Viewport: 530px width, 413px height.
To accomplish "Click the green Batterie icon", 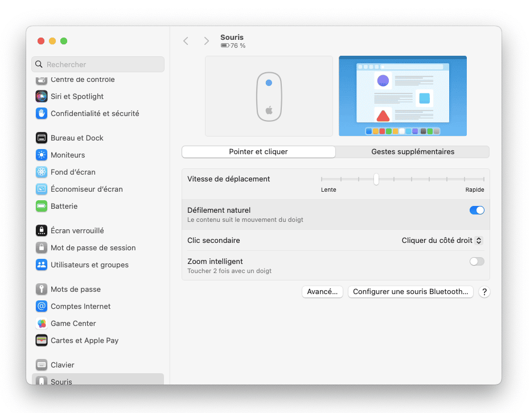I will click(x=42, y=206).
